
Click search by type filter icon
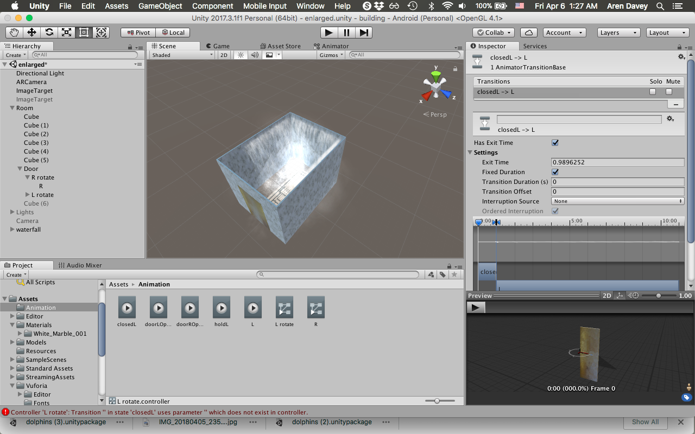pos(431,275)
